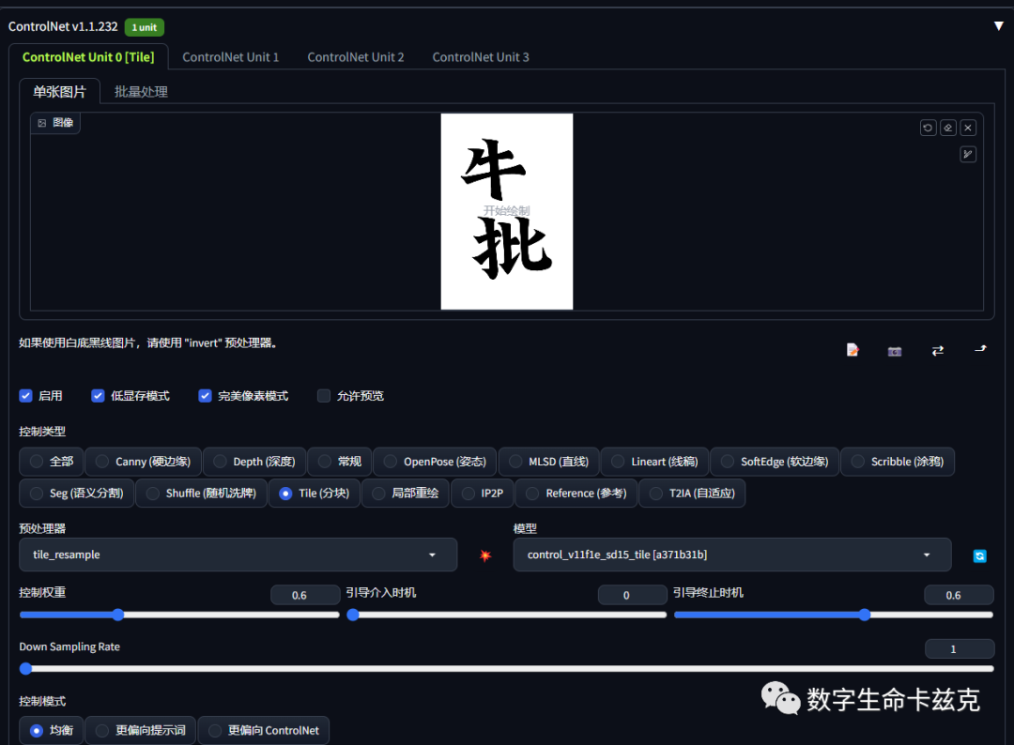Screen dimensions: 1014x745
Task: Click the undo icon on image canvas
Action: (928, 128)
